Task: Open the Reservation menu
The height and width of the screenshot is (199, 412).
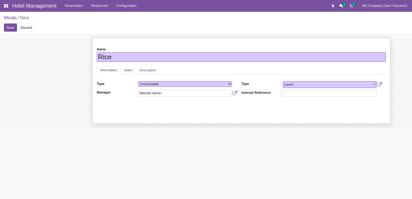Action: click(74, 6)
